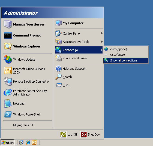
Task: Choose cisco(pppoe) connection entry
Action: (126, 49)
